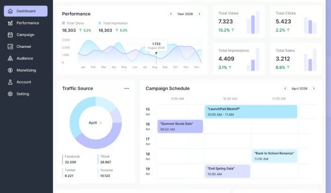Click the Account person icon
This screenshot has width=331, height=193.
click(10, 82)
